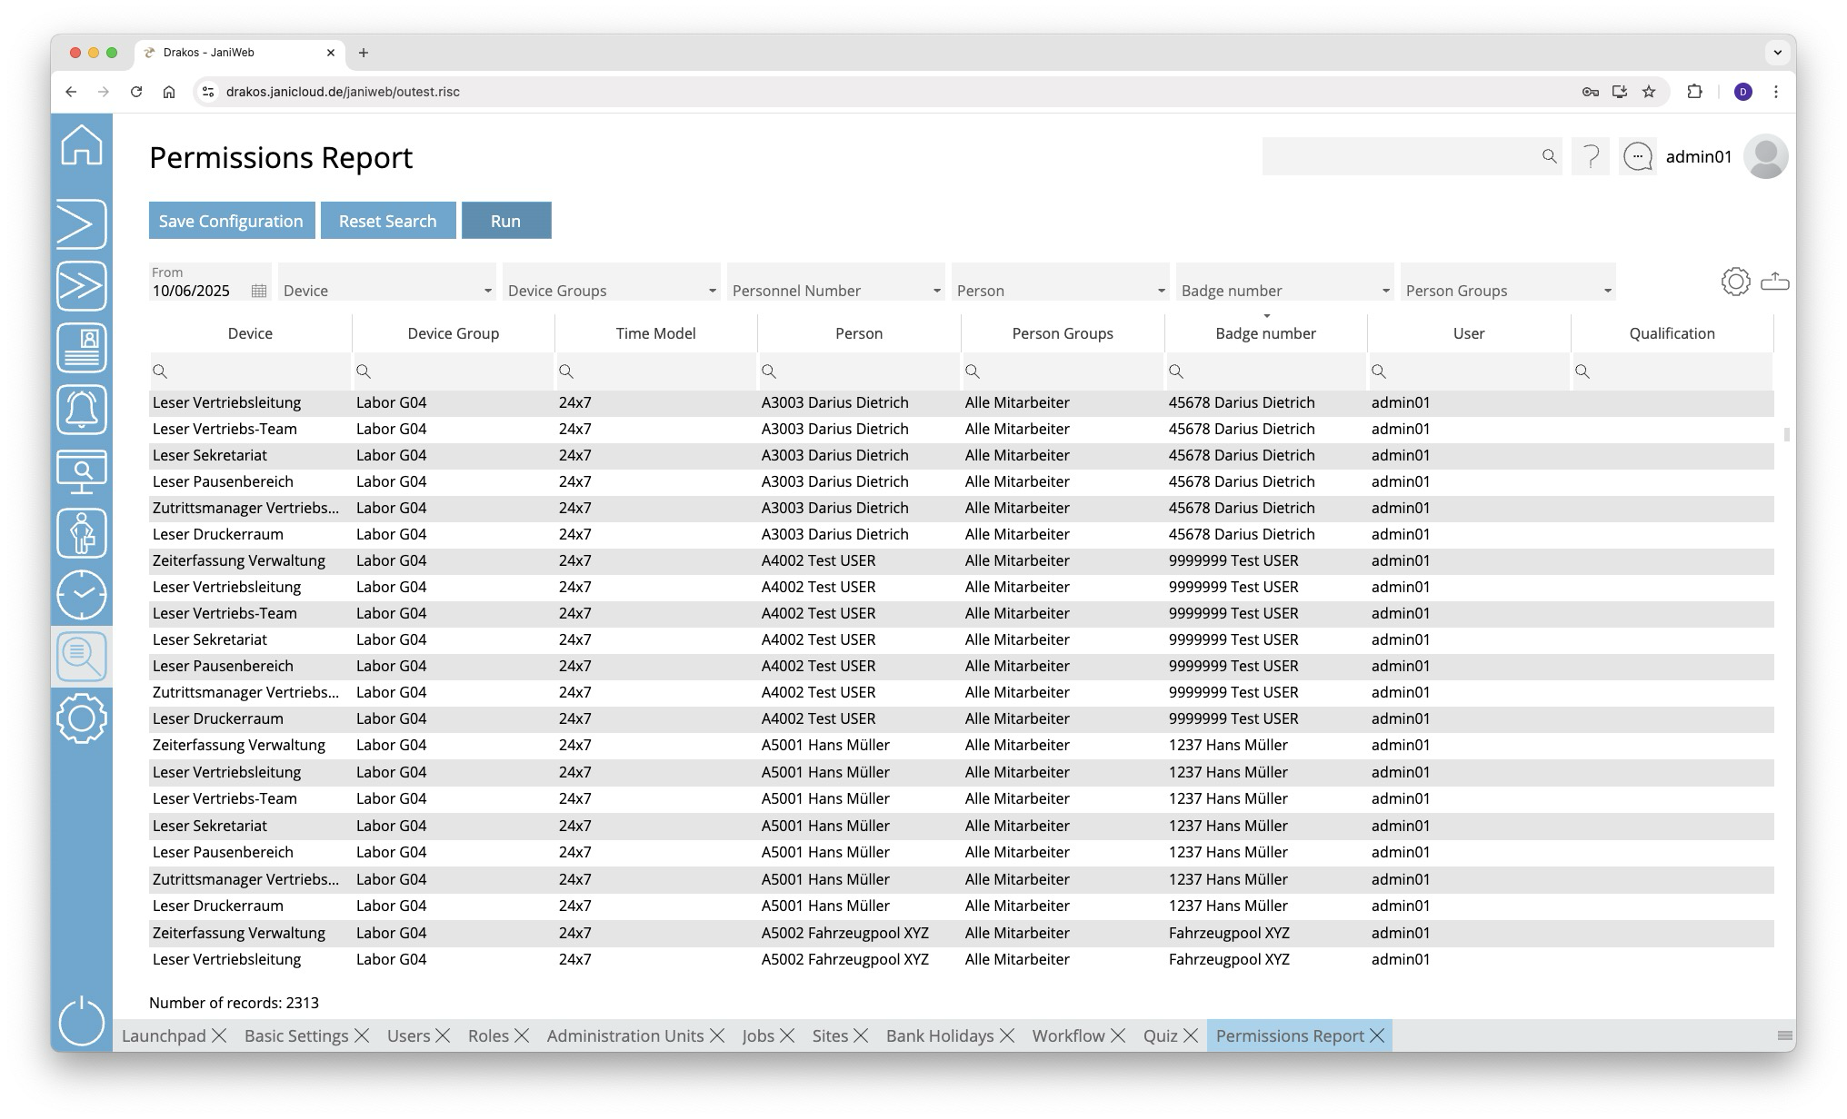This screenshot has height=1119, width=1847.
Task: Click the export upload icon above the table
Action: (x=1774, y=282)
